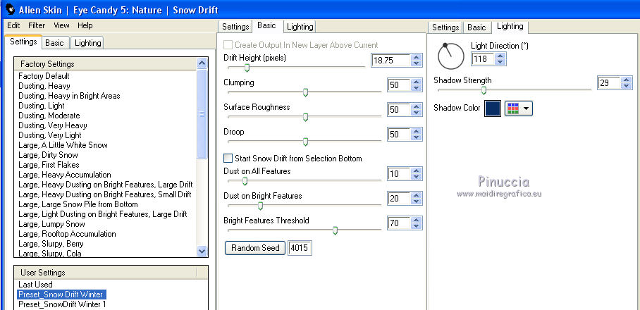Click the Random Seed button

pyautogui.click(x=255, y=248)
